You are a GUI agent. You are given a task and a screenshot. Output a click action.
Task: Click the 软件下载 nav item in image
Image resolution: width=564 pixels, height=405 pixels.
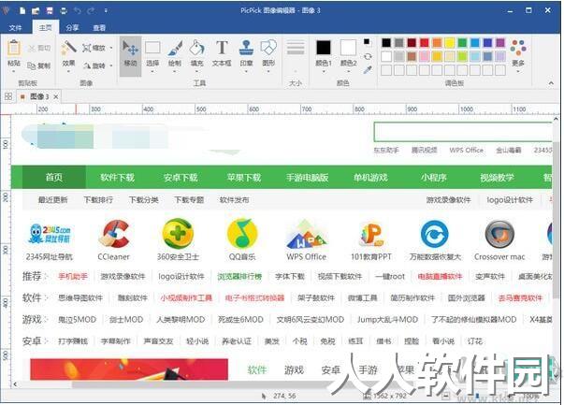tap(117, 178)
